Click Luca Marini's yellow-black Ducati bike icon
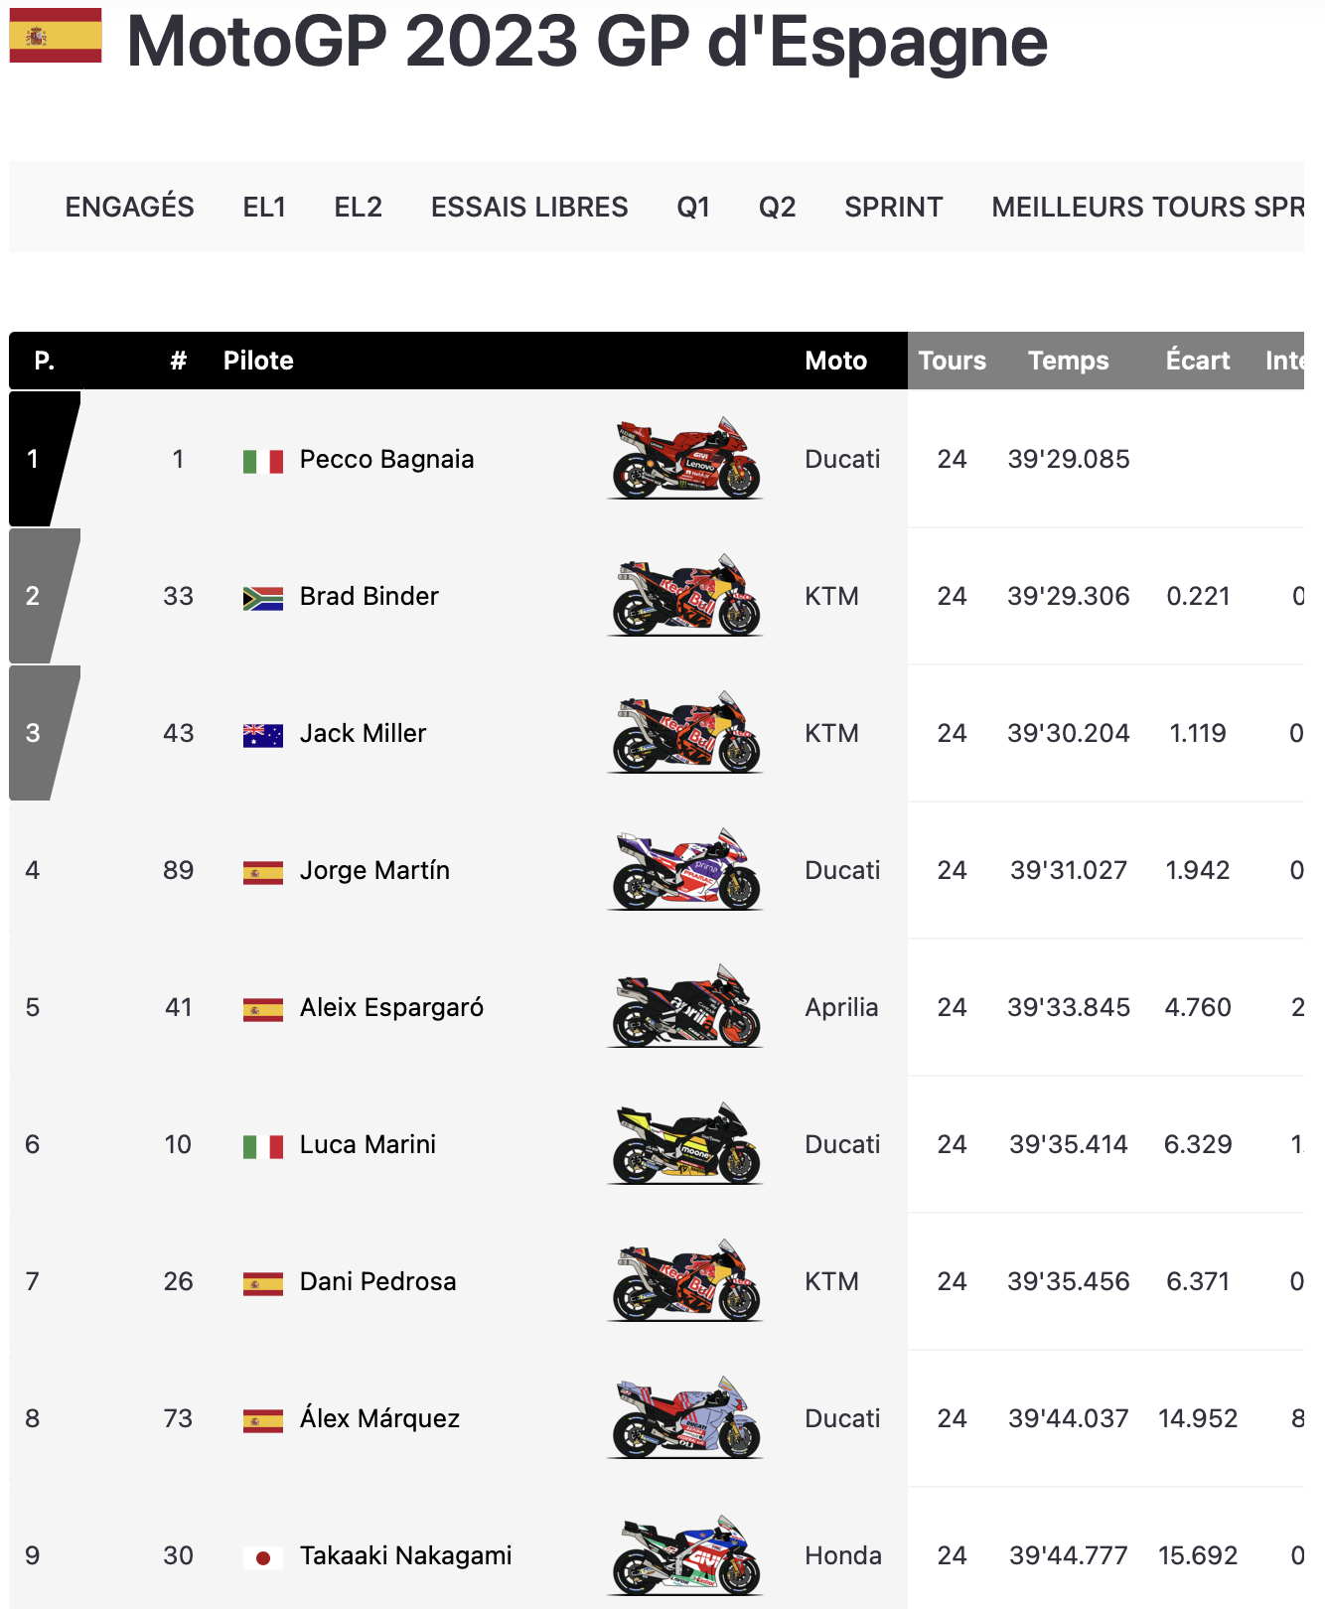The width and height of the screenshot is (1325, 1609). [685, 1144]
